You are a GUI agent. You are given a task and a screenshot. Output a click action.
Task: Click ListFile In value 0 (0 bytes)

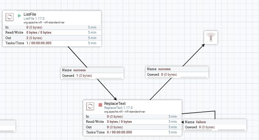[x=34, y=27]
